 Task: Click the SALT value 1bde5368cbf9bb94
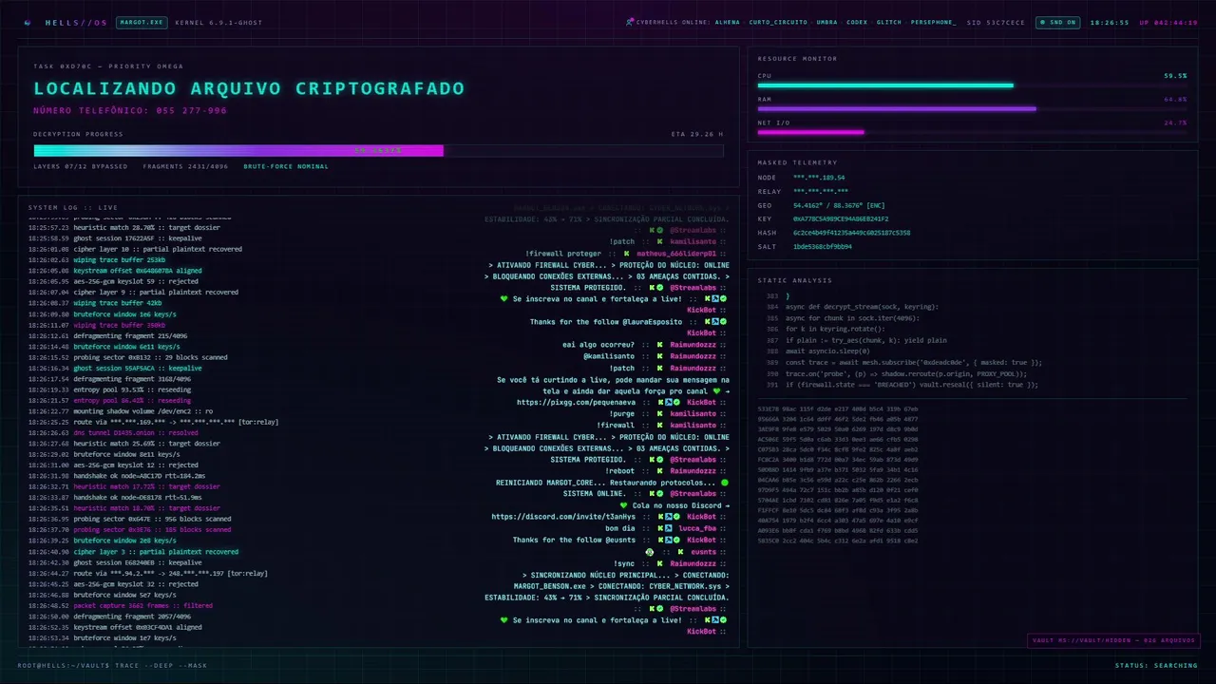click(x=823, y=246)
